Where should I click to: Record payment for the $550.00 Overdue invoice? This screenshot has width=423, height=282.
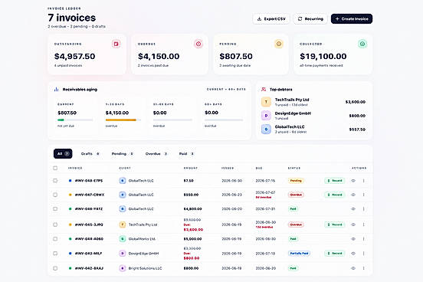[x=335, y=195]
